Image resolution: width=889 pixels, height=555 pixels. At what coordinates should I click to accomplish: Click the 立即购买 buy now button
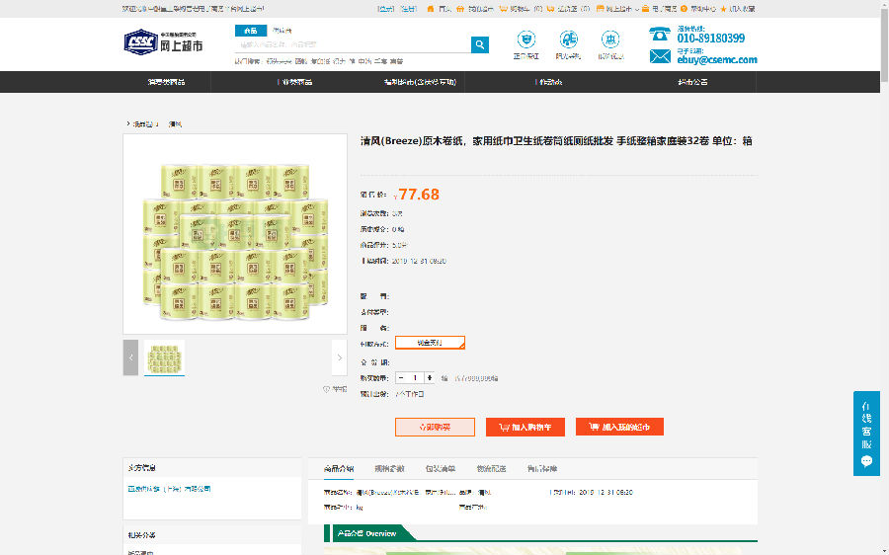435,428
